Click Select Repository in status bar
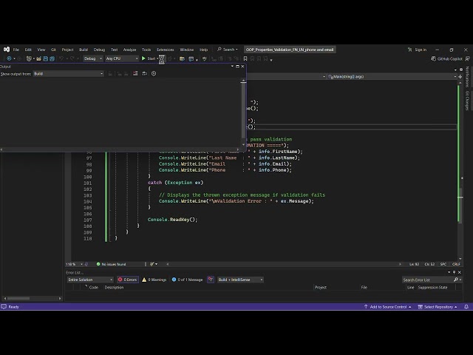The image size is (473, 355). coord(438,307)
